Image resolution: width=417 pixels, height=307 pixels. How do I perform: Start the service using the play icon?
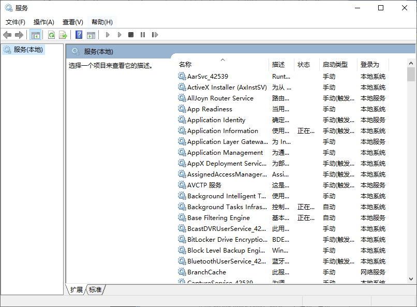(x=108, y=35)
